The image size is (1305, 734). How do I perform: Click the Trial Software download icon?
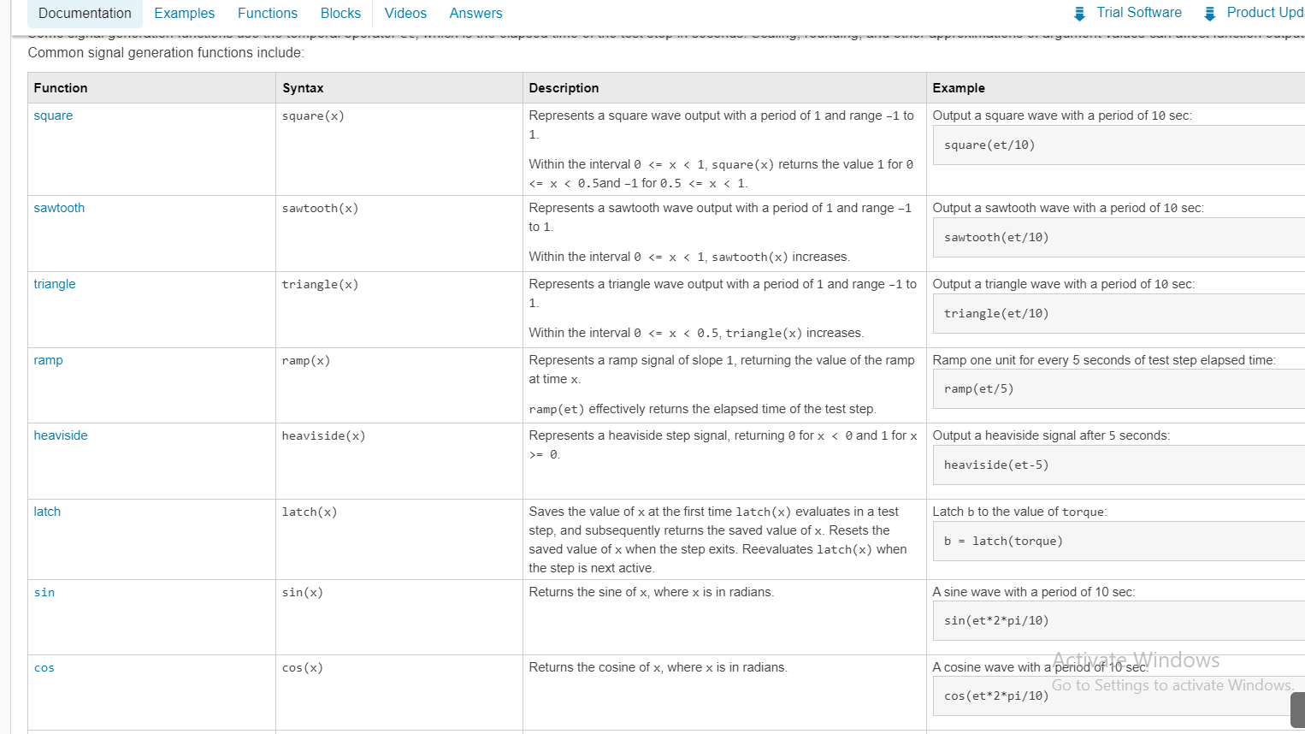tap(1079, 12)
